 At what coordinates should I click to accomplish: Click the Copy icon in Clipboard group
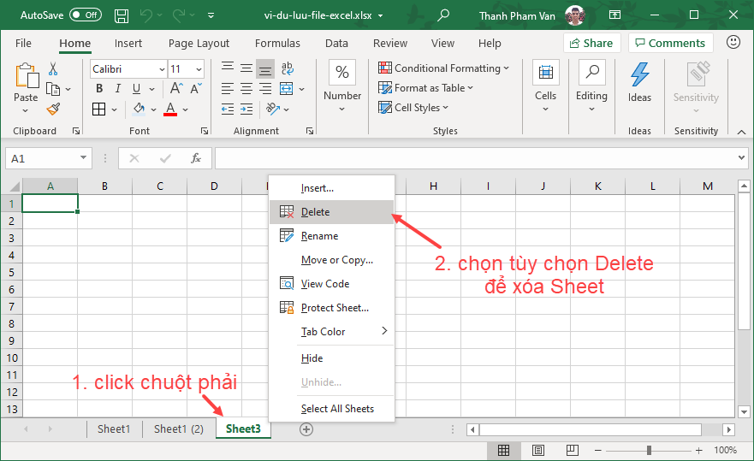point(53,89)
